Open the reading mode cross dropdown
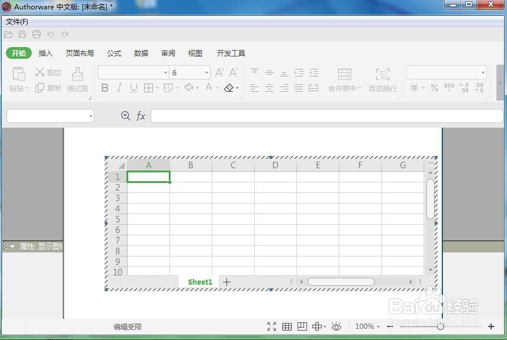Image resolution: width=507 pixels, height=340 pixels. (325, 326)
